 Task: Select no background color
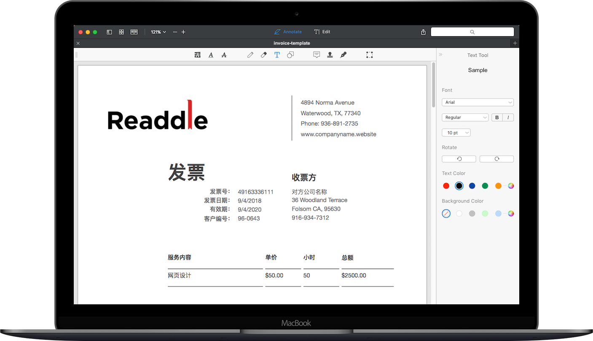tap(446, 214)
